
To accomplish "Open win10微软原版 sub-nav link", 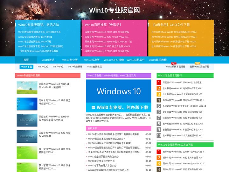I will click(75, 67).
